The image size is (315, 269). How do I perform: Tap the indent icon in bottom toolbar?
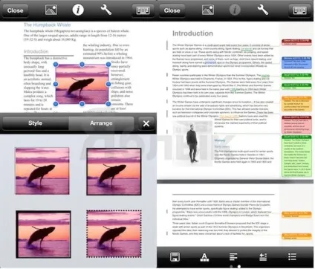(263, 257)
